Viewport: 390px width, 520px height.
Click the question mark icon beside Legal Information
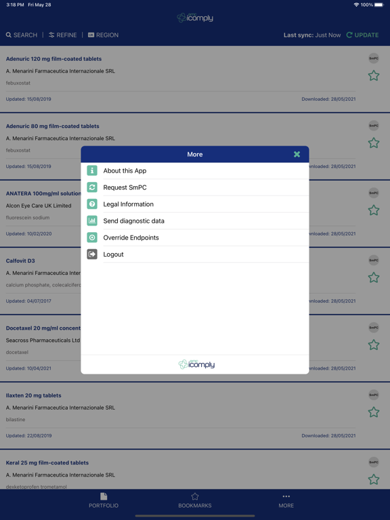tap(92, 204)
